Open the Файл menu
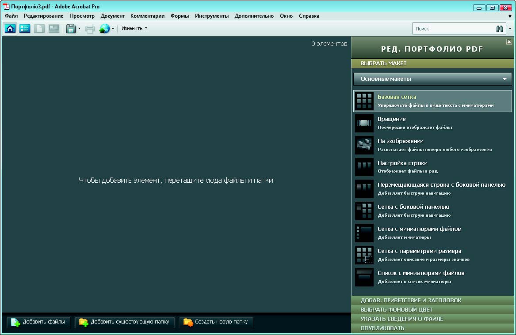The image size is (516, 335). [x=11, y=16]
